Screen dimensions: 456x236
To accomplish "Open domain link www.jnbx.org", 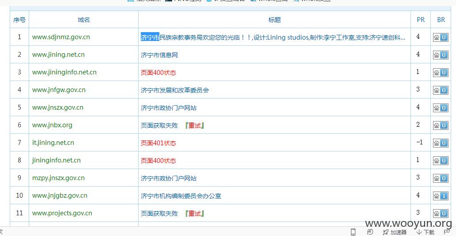I will coord(52,125).
